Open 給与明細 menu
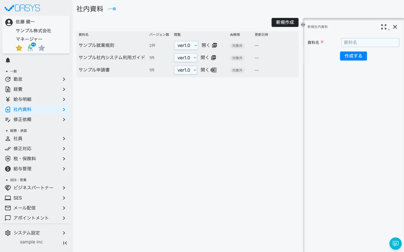404x252 pixels. 36,99
